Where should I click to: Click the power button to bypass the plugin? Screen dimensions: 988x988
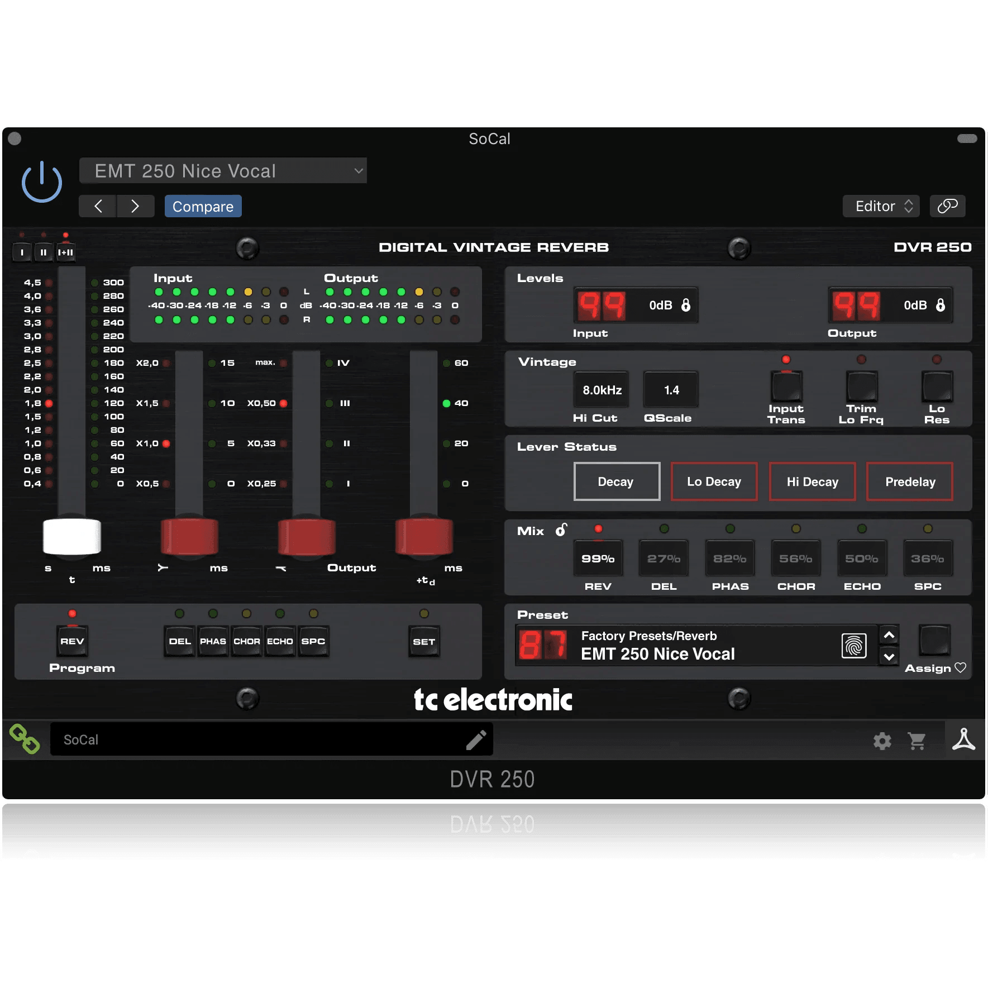(x=41, y=180)
